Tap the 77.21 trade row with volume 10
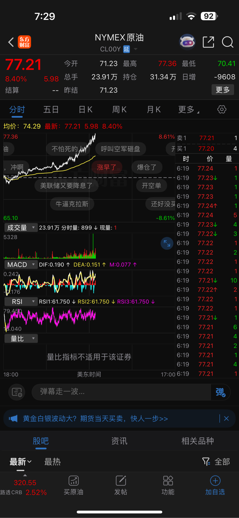Viewport: 239px width, 518px height. coord(207,281)
